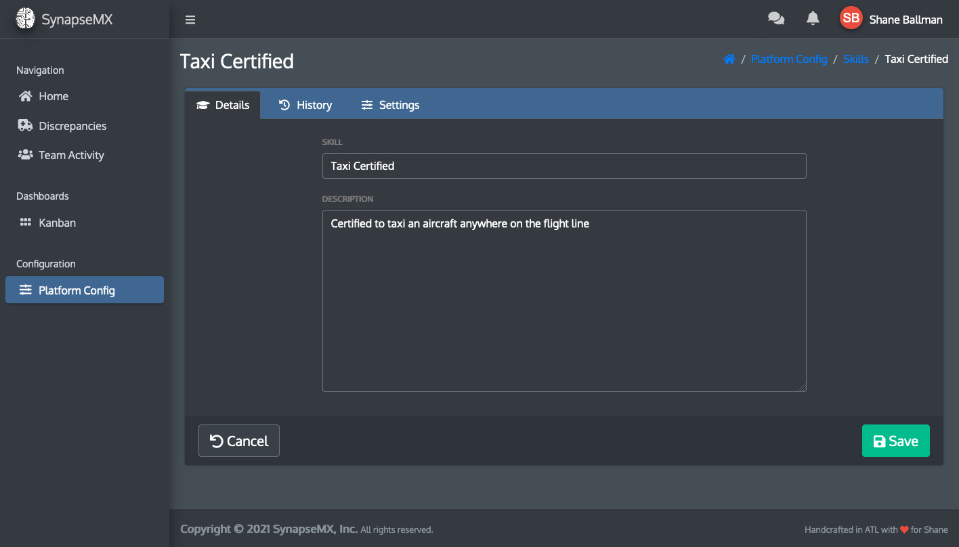Screen dimensions: 959x547
Task: Open the notifications bell icon
Action: (813, 19)
